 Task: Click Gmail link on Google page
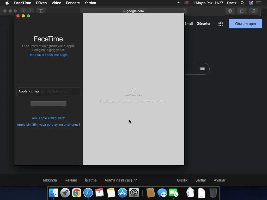coord(189,24)
